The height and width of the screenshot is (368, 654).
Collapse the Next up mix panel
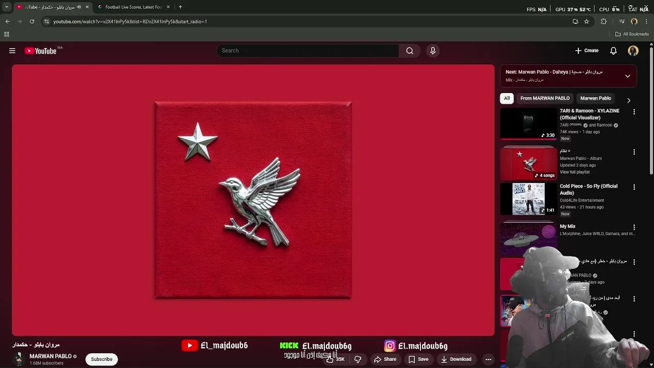coord(627,76)
